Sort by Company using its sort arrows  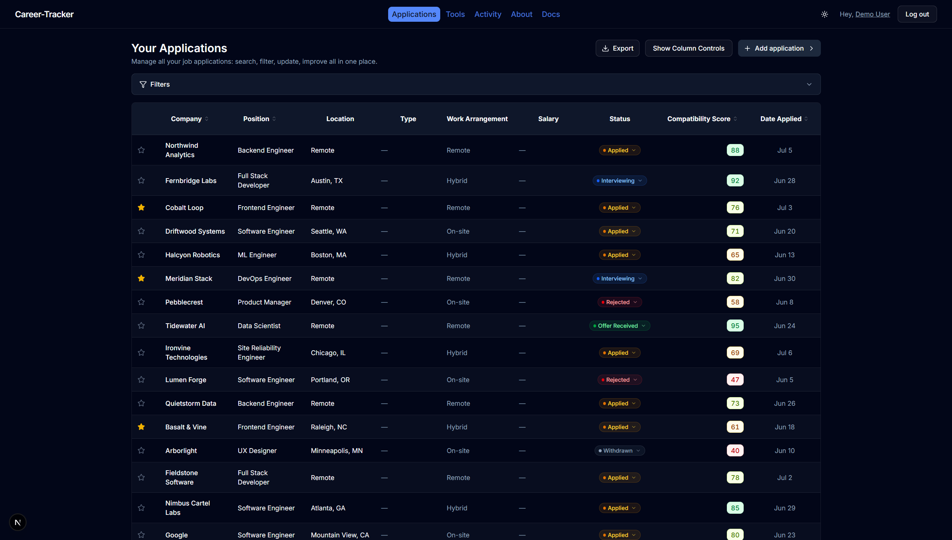point(206,119)
